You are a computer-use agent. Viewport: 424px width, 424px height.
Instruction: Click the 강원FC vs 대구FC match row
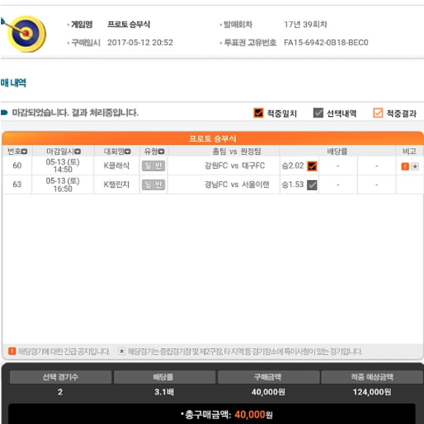click(x=213, y=165)
